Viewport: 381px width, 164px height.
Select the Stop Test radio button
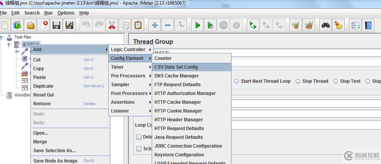click(x=336, y=81)
